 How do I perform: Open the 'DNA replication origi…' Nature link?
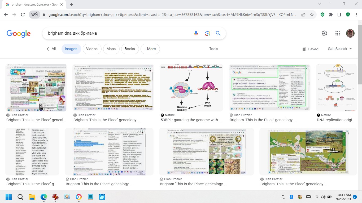tap(336, 120)
